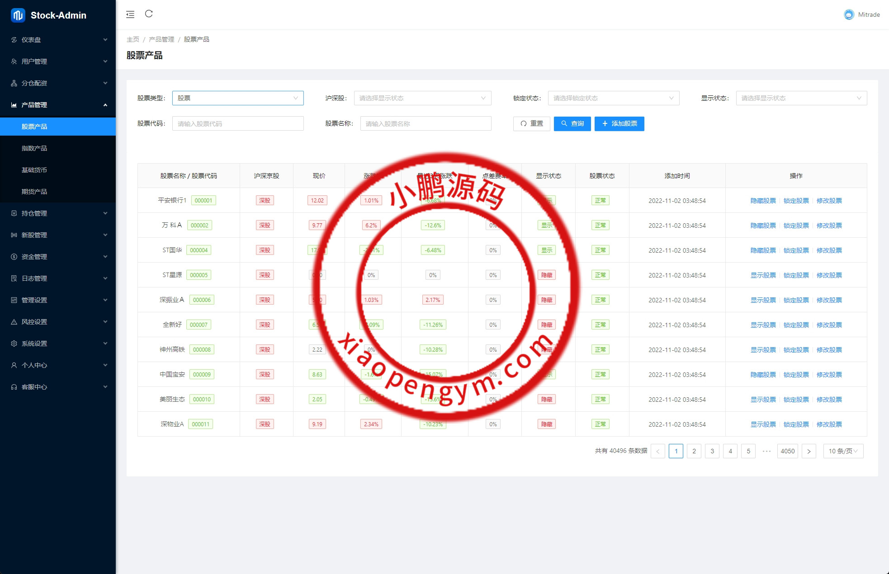The width and height of the screenshot is (889, 574).
Task: Click the 查询 search button
Action: [572, 123]
